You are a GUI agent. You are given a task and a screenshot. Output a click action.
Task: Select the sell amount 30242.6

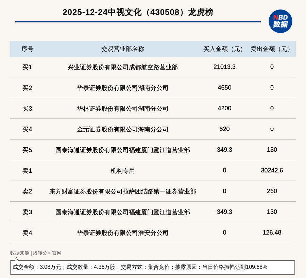point(272,170)
